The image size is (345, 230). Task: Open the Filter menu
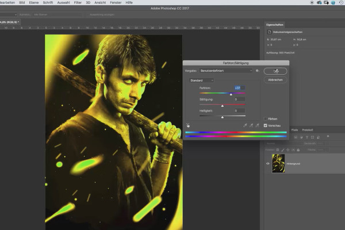click(x=78, y=3)
